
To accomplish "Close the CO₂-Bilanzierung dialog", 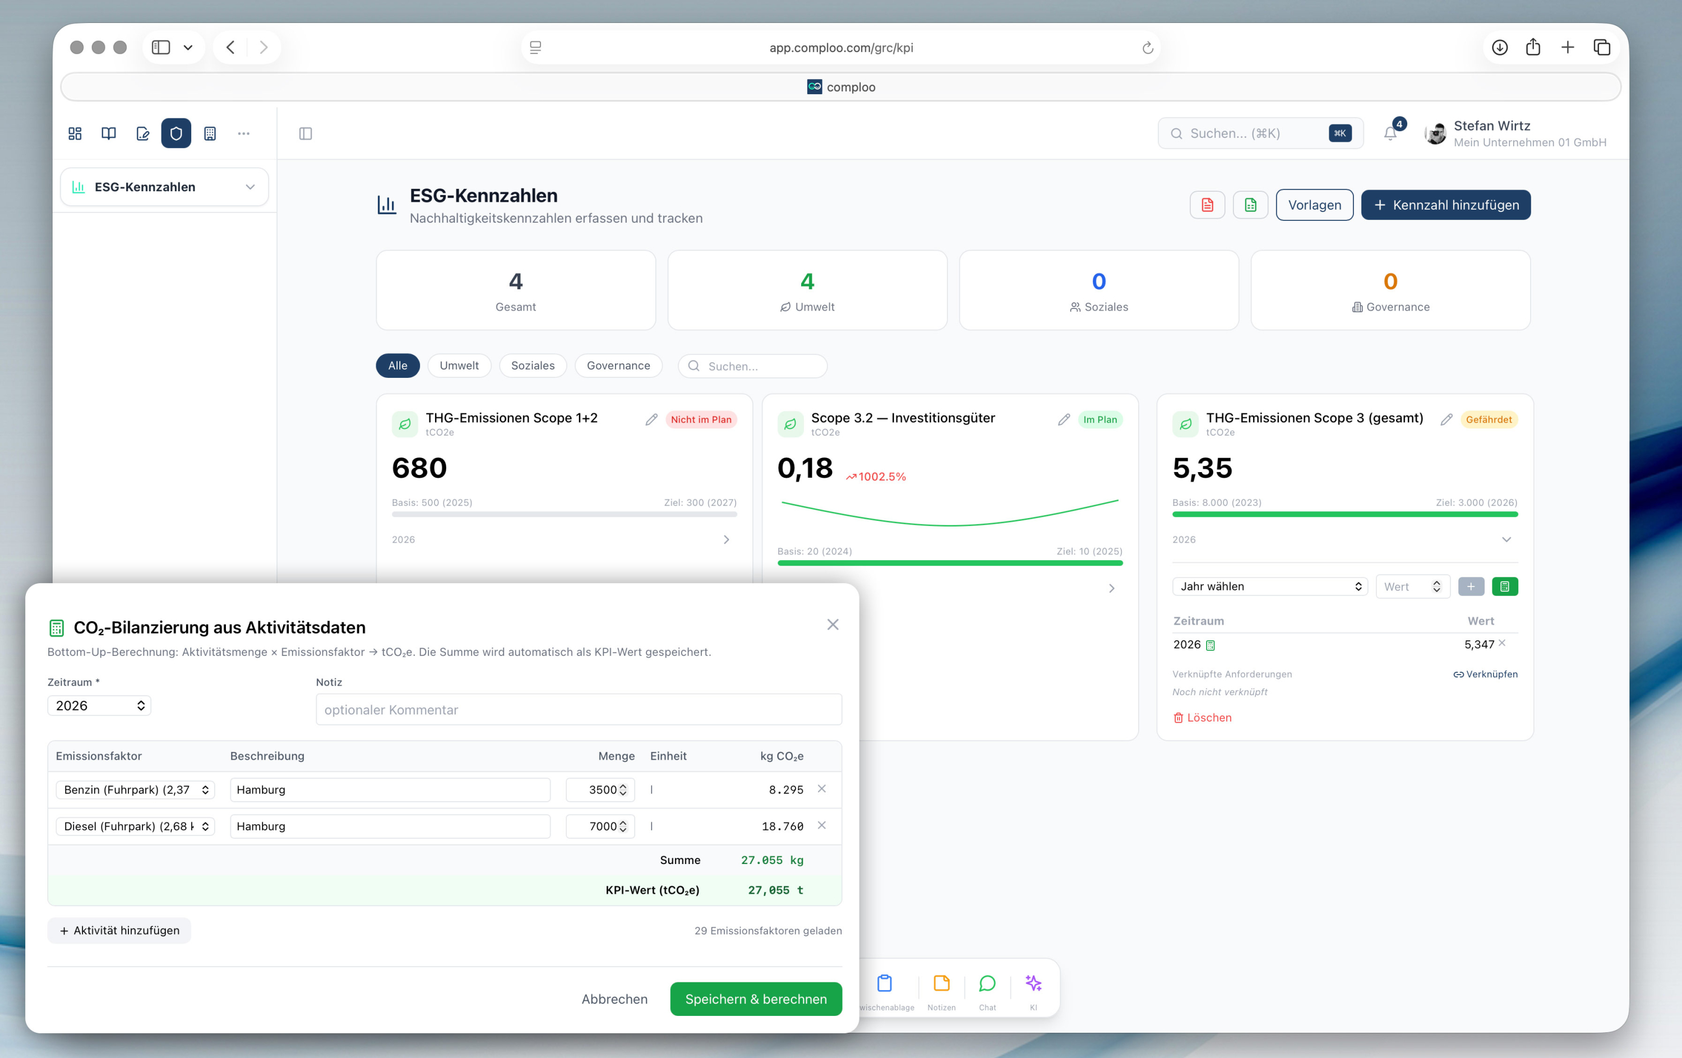I will click(x=833, y=625).
